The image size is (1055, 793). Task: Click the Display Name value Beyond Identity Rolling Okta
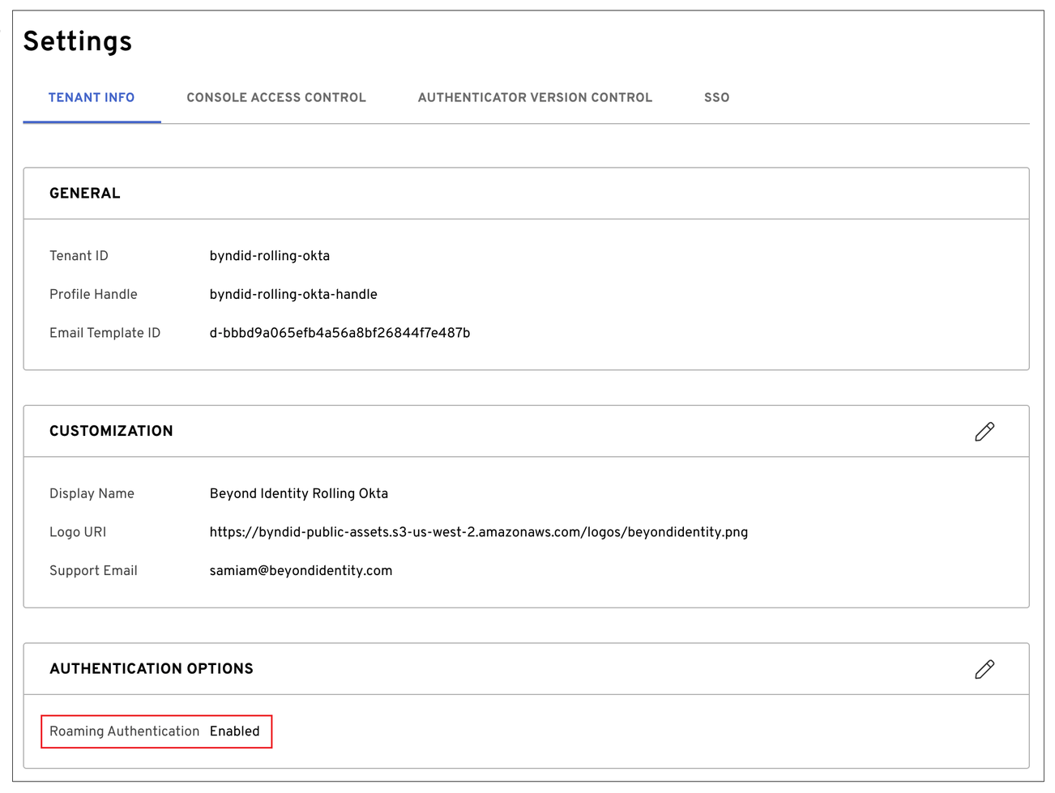[x=298, y=494]
